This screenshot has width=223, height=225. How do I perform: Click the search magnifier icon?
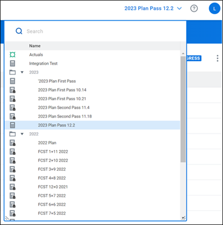[19, 31]
